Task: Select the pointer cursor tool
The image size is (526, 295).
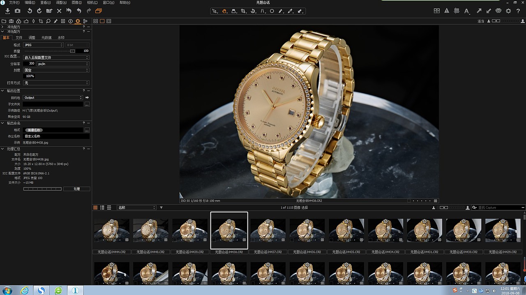Action: pos(215,11)
